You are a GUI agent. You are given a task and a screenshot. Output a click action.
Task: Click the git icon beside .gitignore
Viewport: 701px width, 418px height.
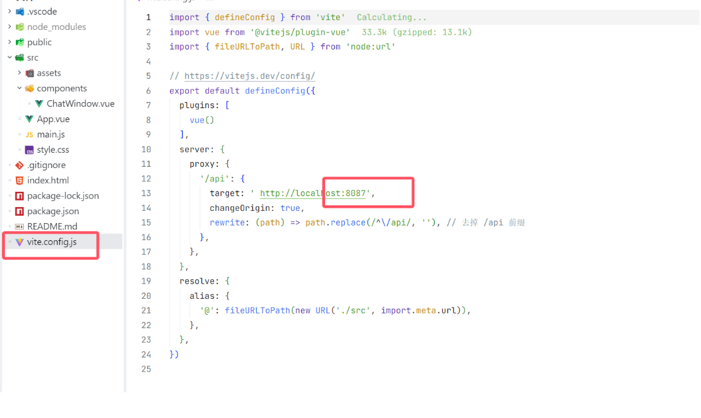point(20,165)
